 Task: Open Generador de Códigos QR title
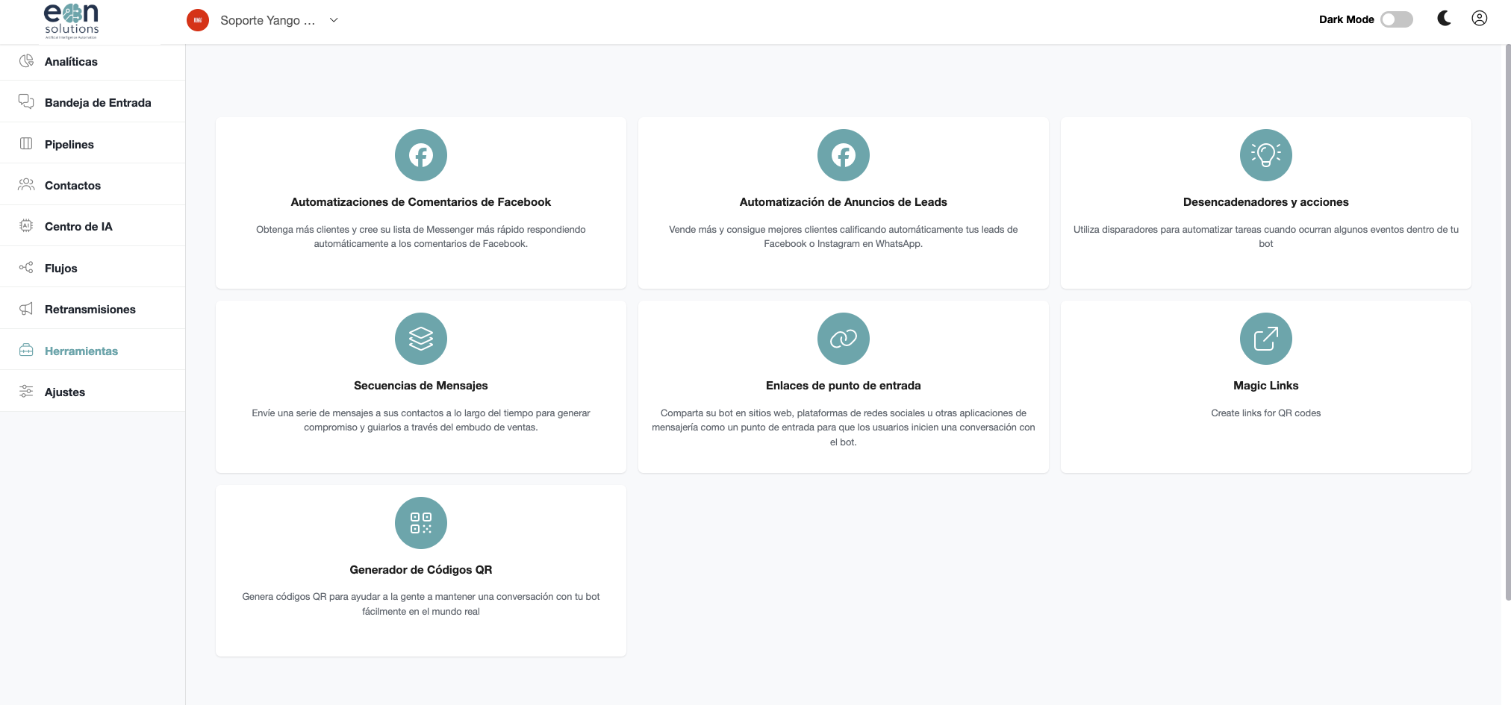coord(421,570)
